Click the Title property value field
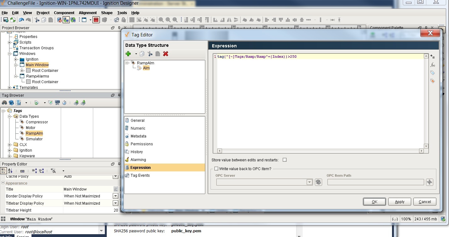The width and height of the screenshot is (449, 237). tap(88, 189)
